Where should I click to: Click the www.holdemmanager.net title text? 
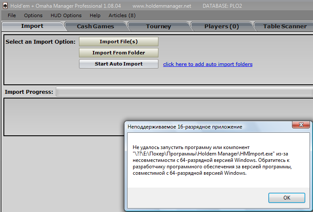click(x=162, y=6)
